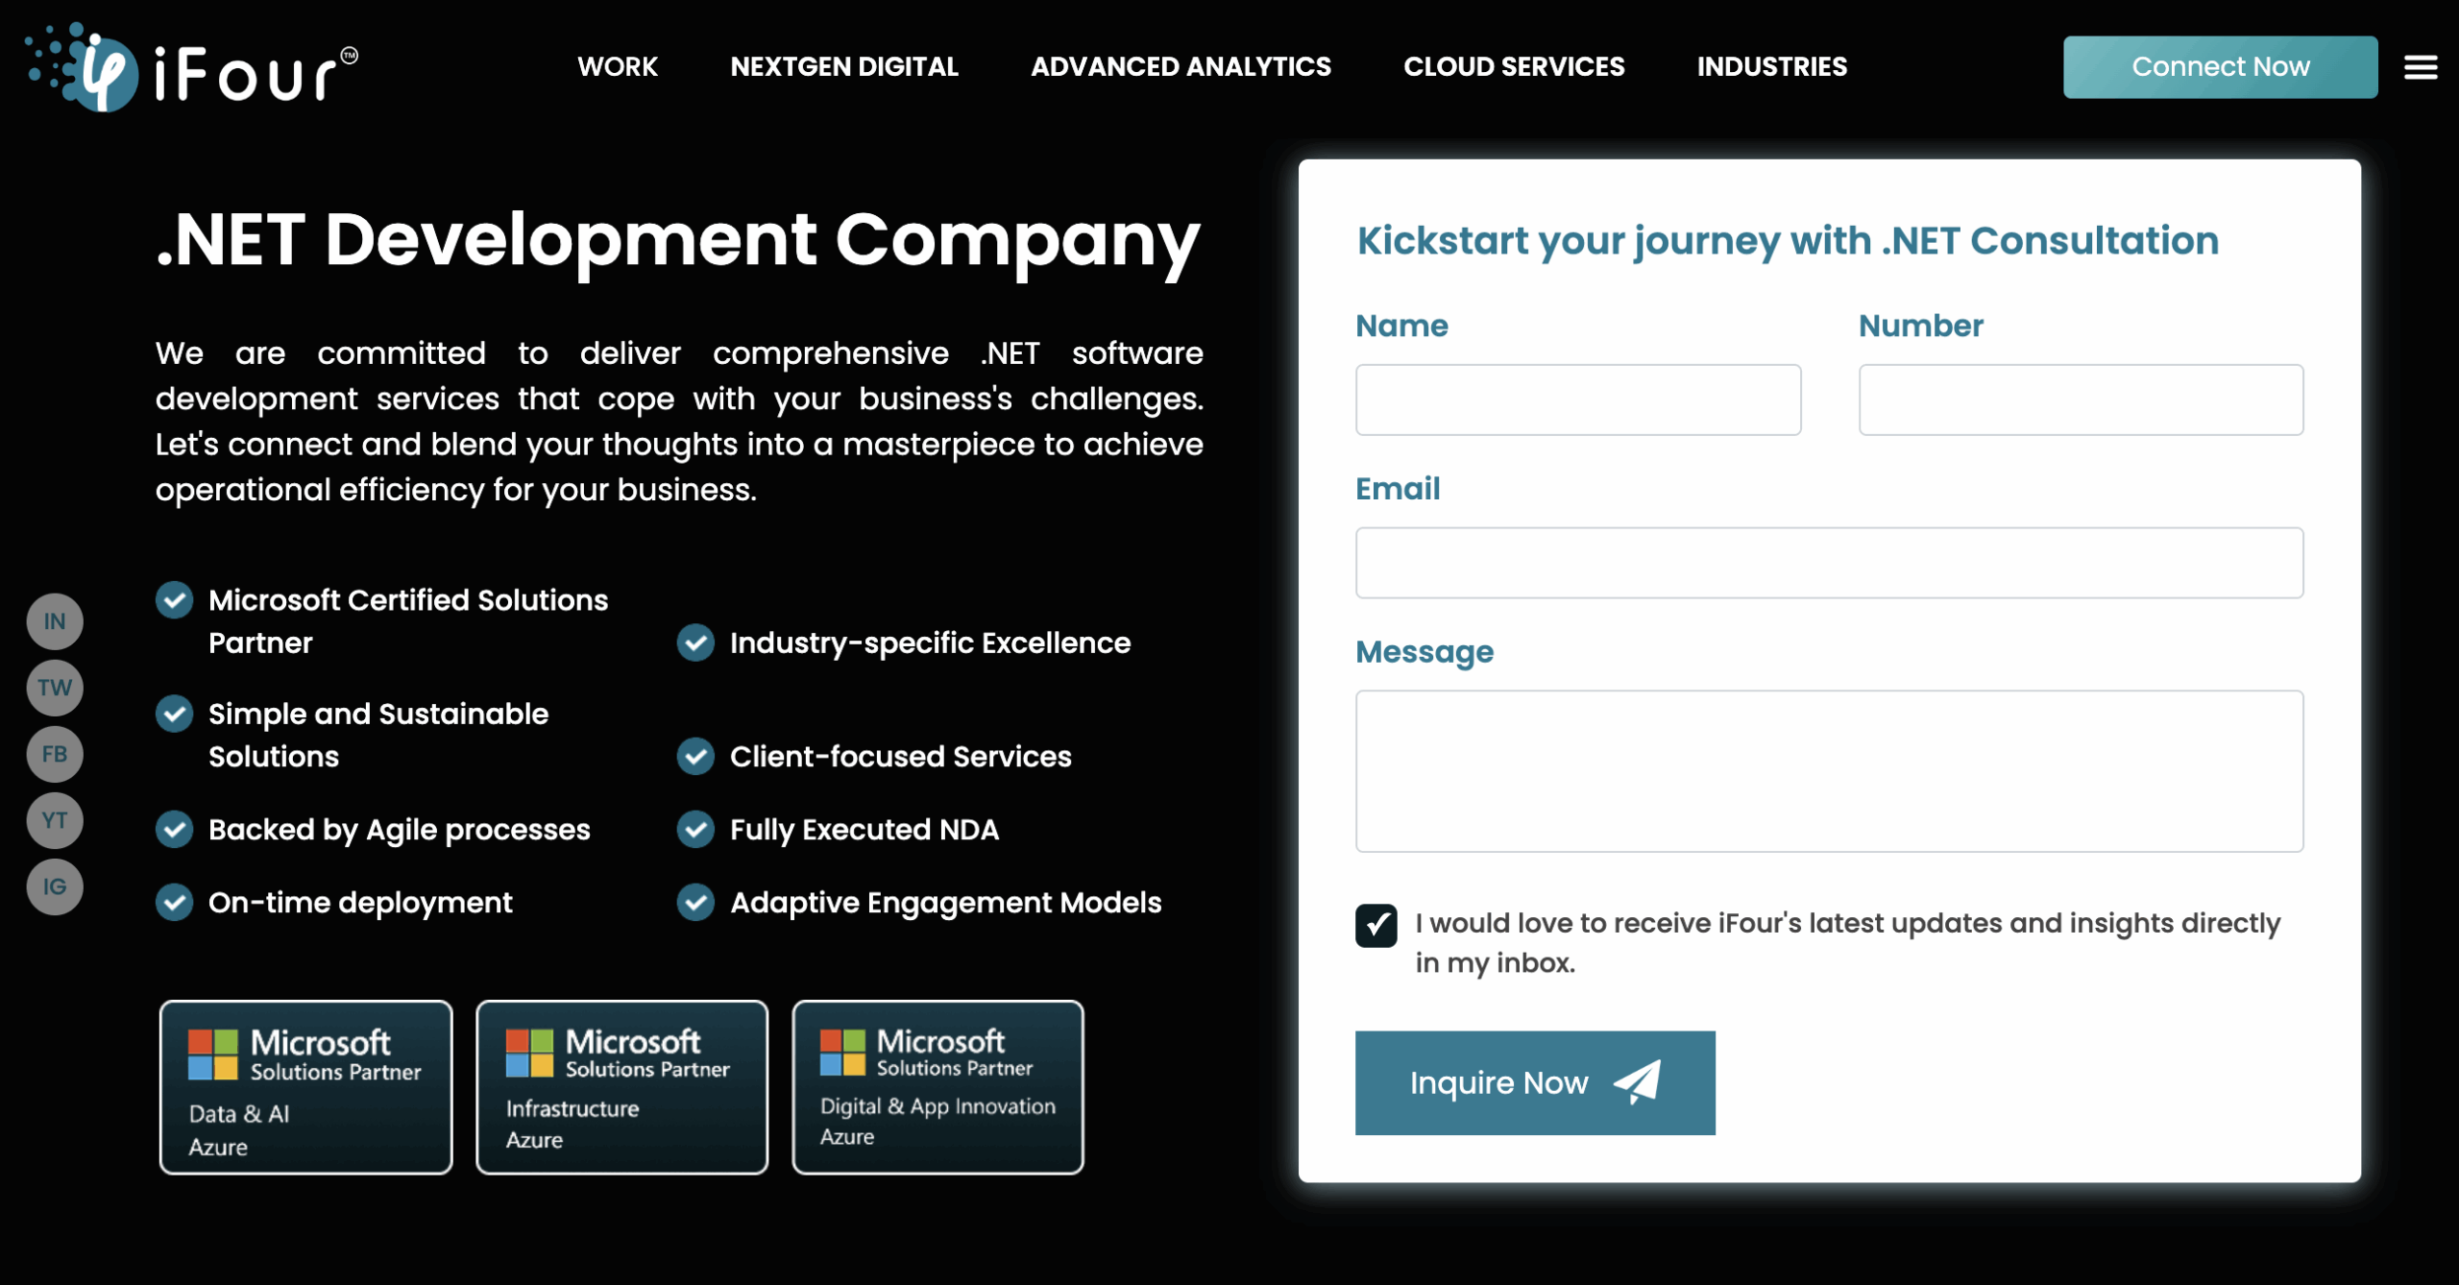The height and width of the screenshot is (1285, 2459).
Task: Click the iFour logo
Action: (191, 67)
